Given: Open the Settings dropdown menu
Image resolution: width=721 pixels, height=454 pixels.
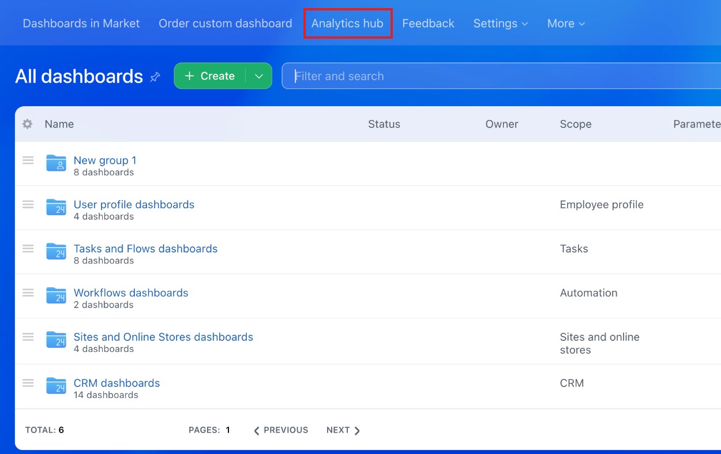Looking at the screenshot, I should point(500,24).
